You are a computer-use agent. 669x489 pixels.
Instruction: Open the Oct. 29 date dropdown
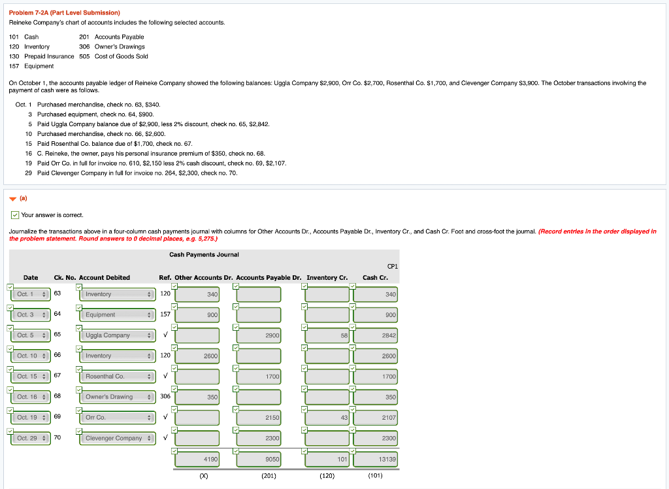[x=31, y=438]
